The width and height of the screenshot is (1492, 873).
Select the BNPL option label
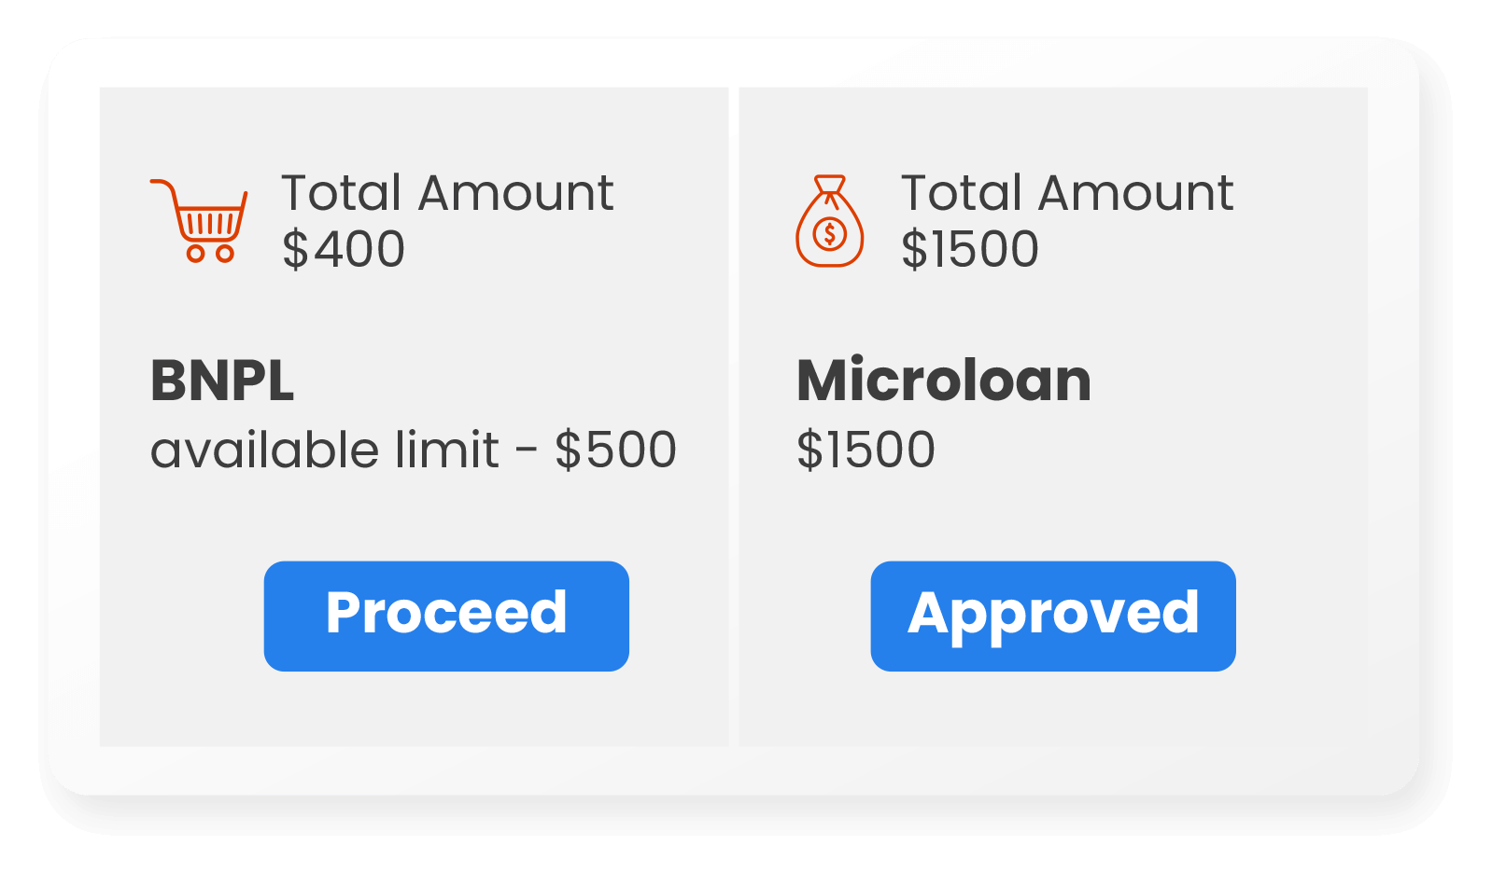click(x=222, y=381)
